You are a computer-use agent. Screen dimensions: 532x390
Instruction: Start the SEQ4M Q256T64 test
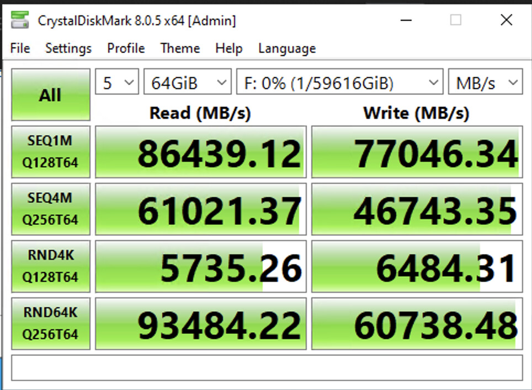[50, 209]
